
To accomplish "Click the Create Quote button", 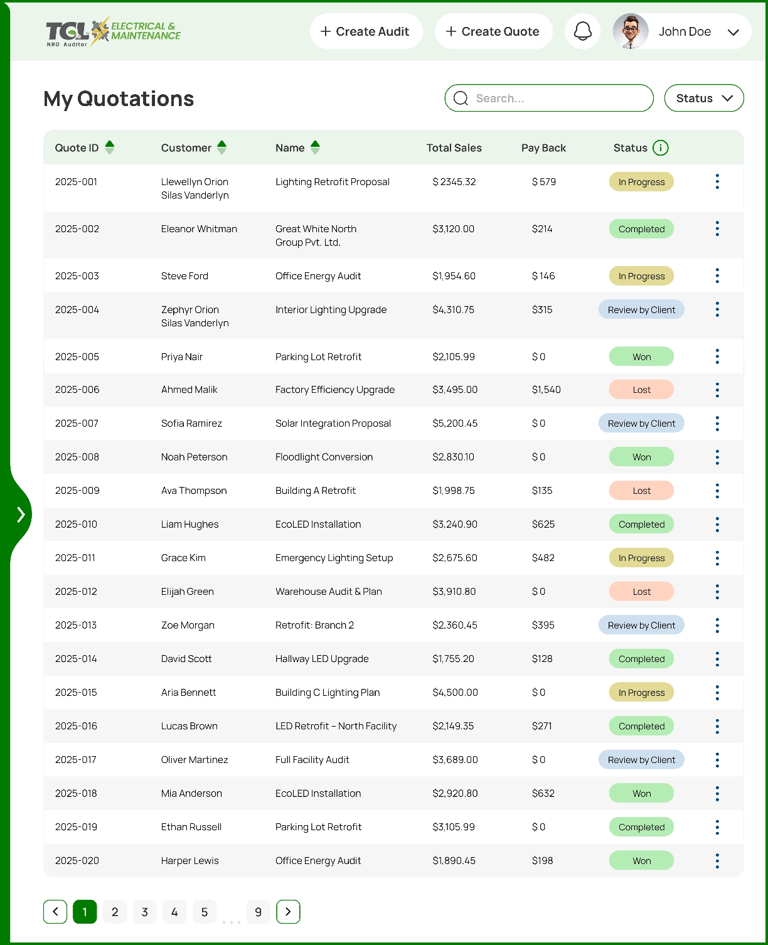I will 493,31.
